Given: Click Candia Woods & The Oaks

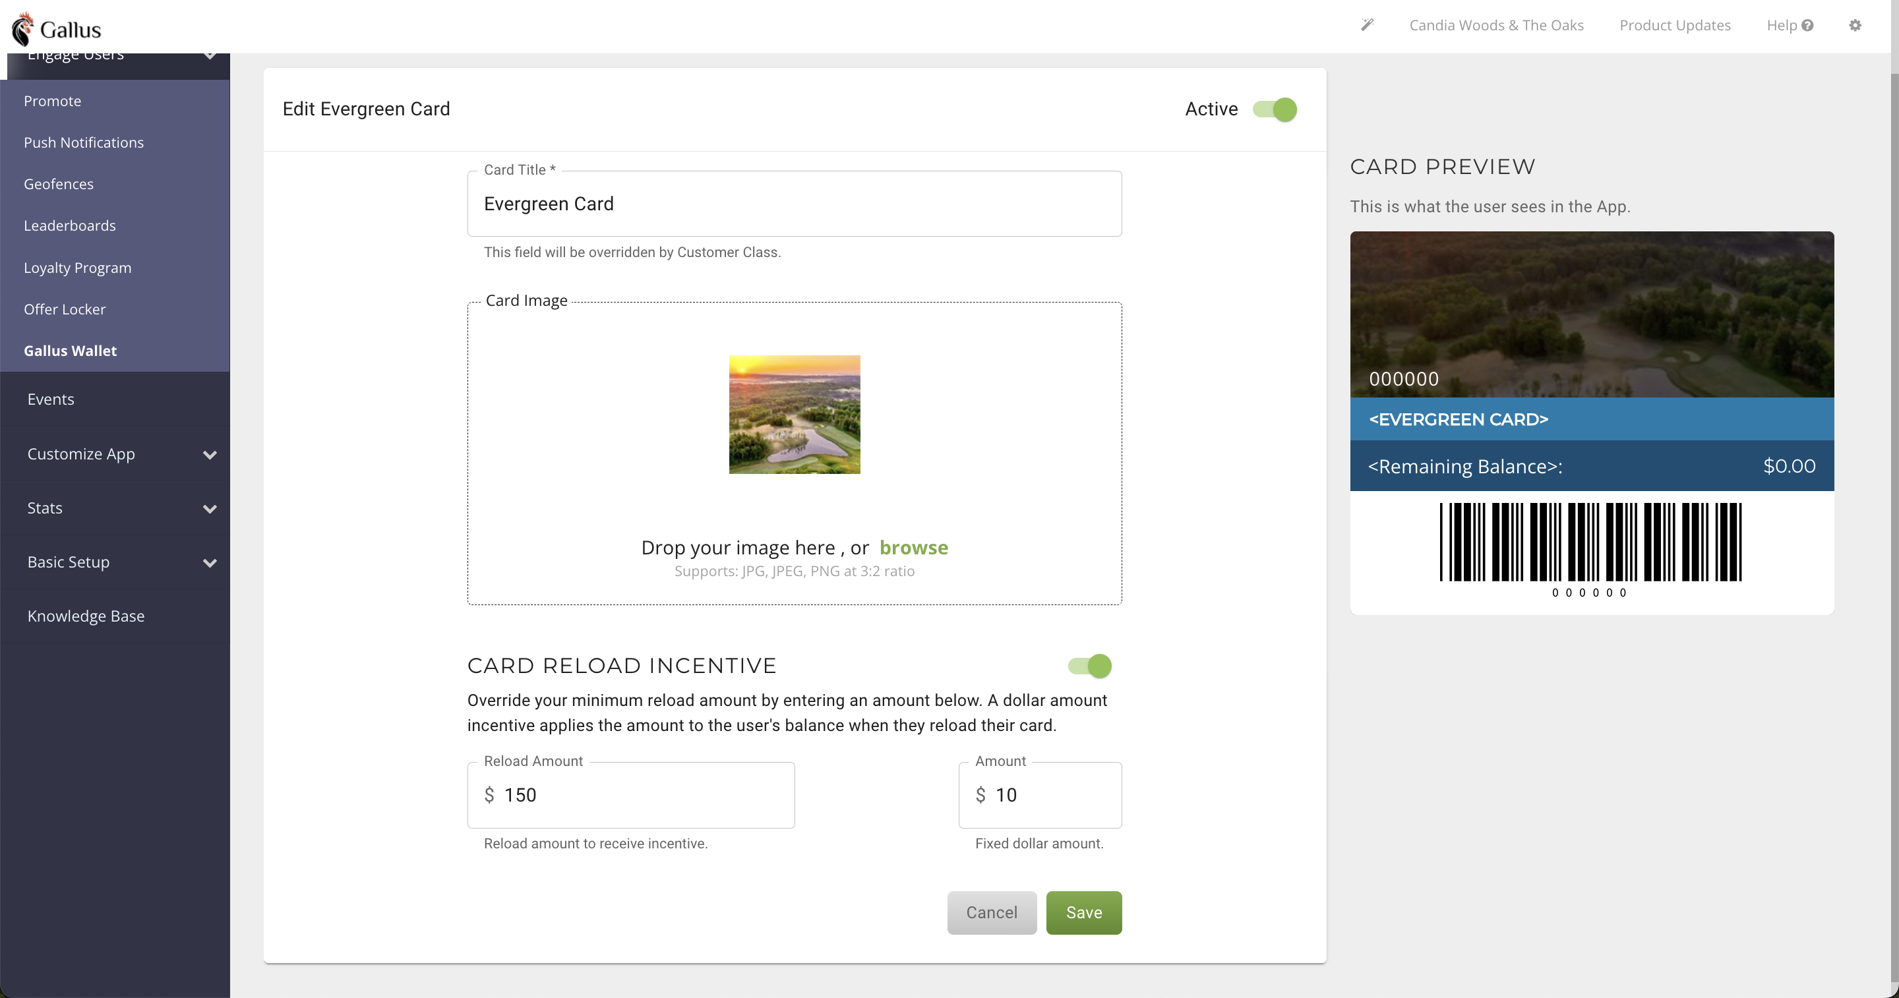Looking at the screenshot, I should [x=1497, y=25].
